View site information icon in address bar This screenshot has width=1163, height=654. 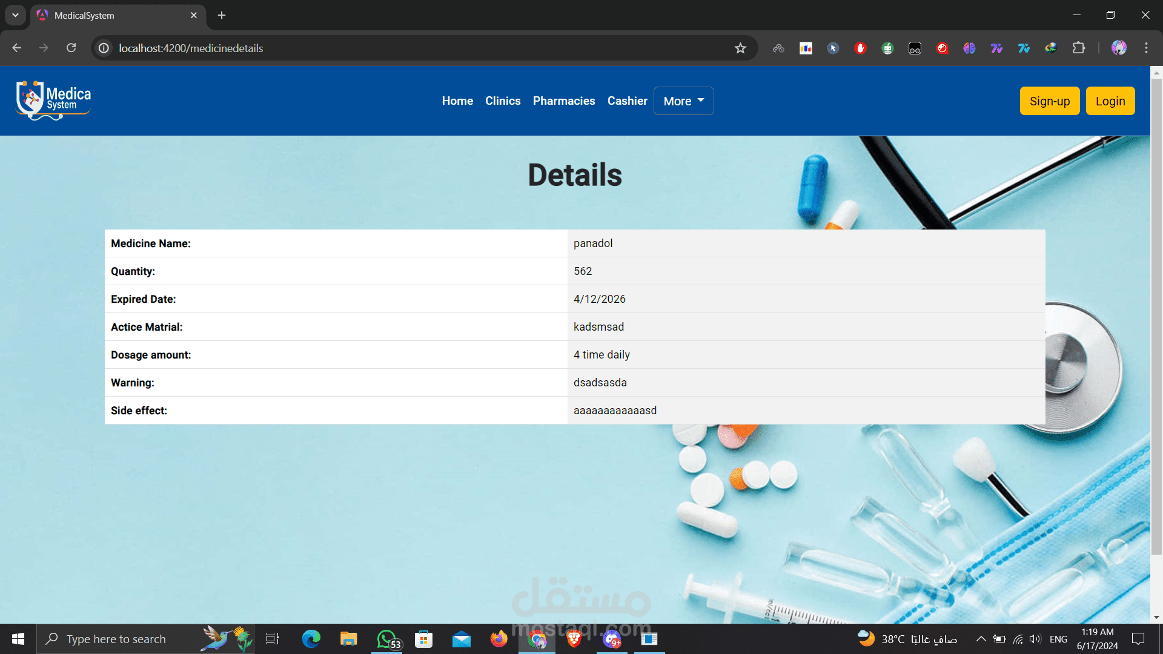(x=104, y=48)
